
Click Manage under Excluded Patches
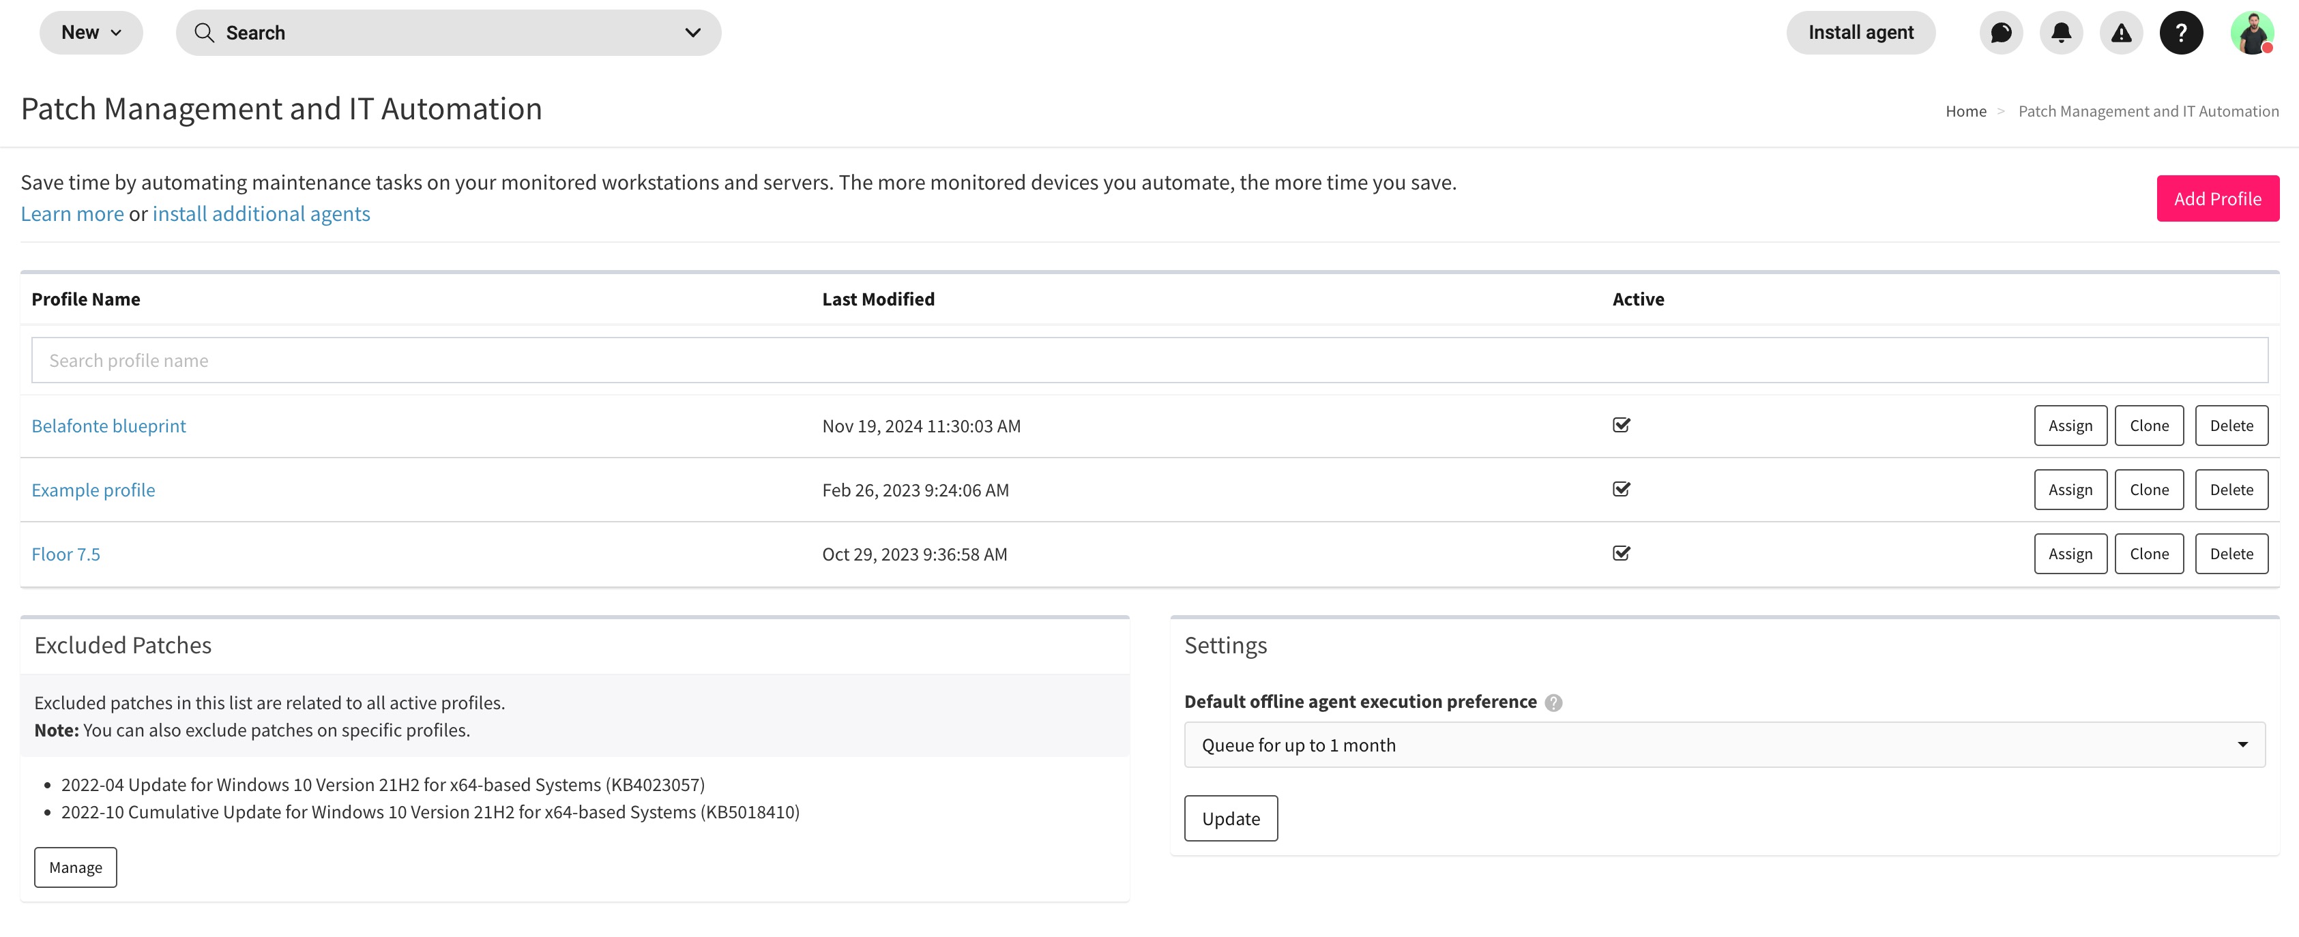75,867
